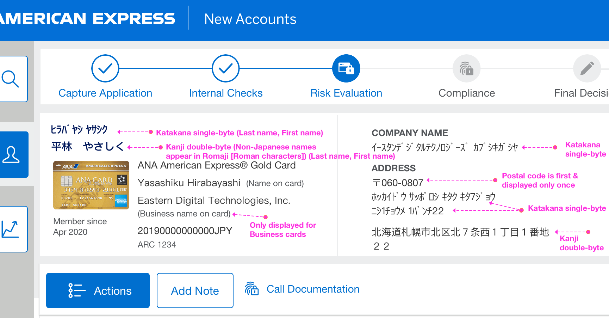This screenshot has width=609, height=318.
Task: Click the ANA Gold Card image thumbnail
Action: (91, 185)
